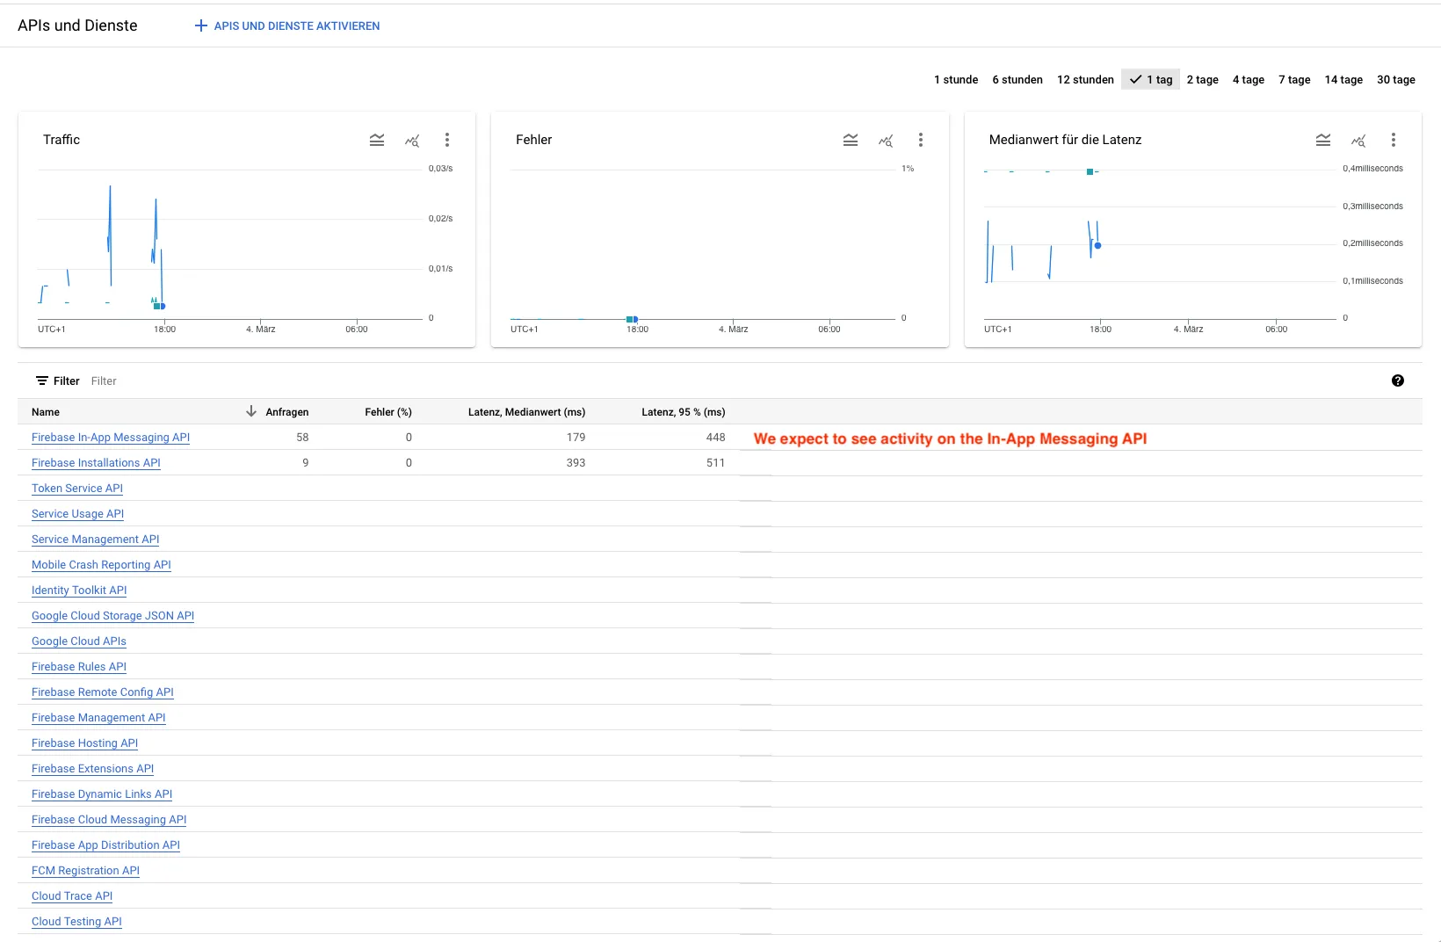Click the Fehler chart title

(x=534, y=140)
